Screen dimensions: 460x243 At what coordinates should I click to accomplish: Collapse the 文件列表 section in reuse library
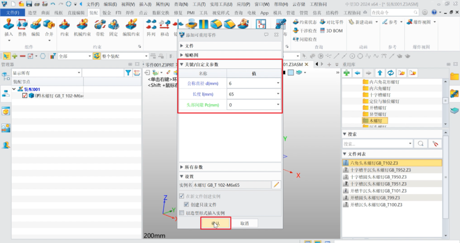coord(345,154)
